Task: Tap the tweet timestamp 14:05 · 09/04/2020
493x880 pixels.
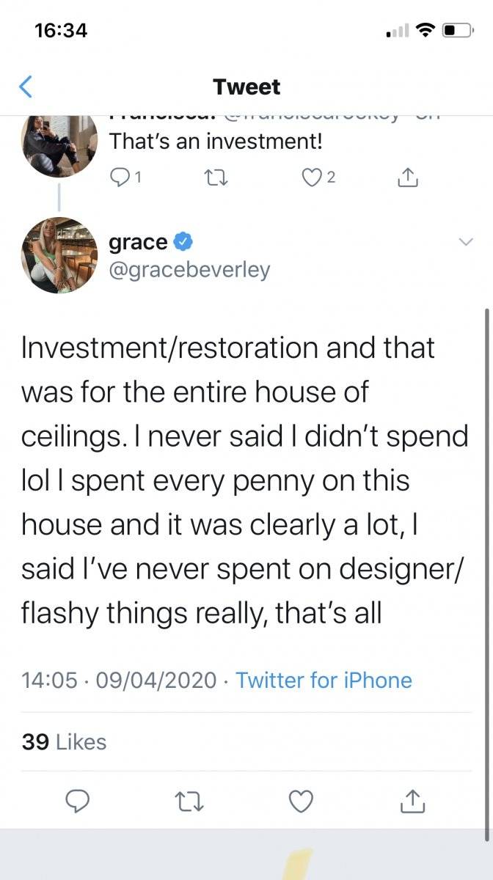Action: tap(120, 680)
